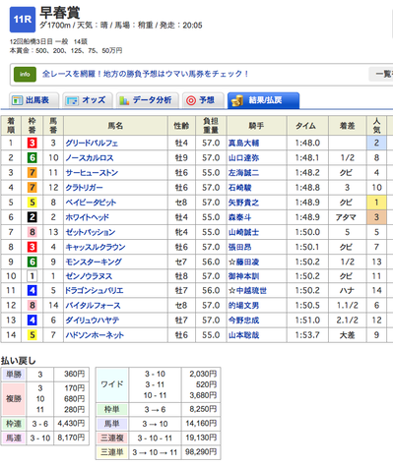This screenshot has width=393, height=467.
Task: Open jockey 藤田凌 profile
Action: click(x=247, y=262)
